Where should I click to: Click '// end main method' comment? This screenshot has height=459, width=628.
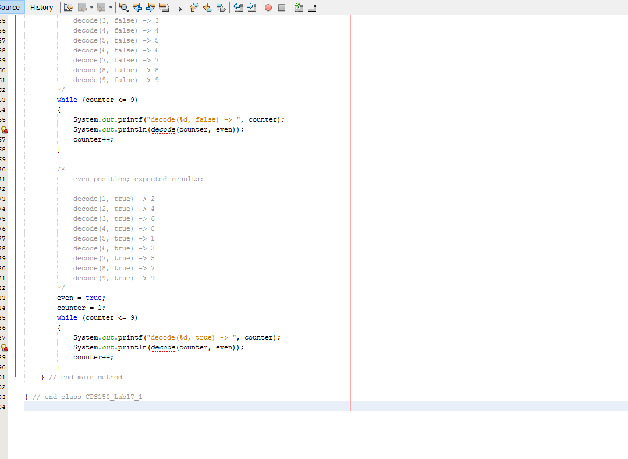86,377
